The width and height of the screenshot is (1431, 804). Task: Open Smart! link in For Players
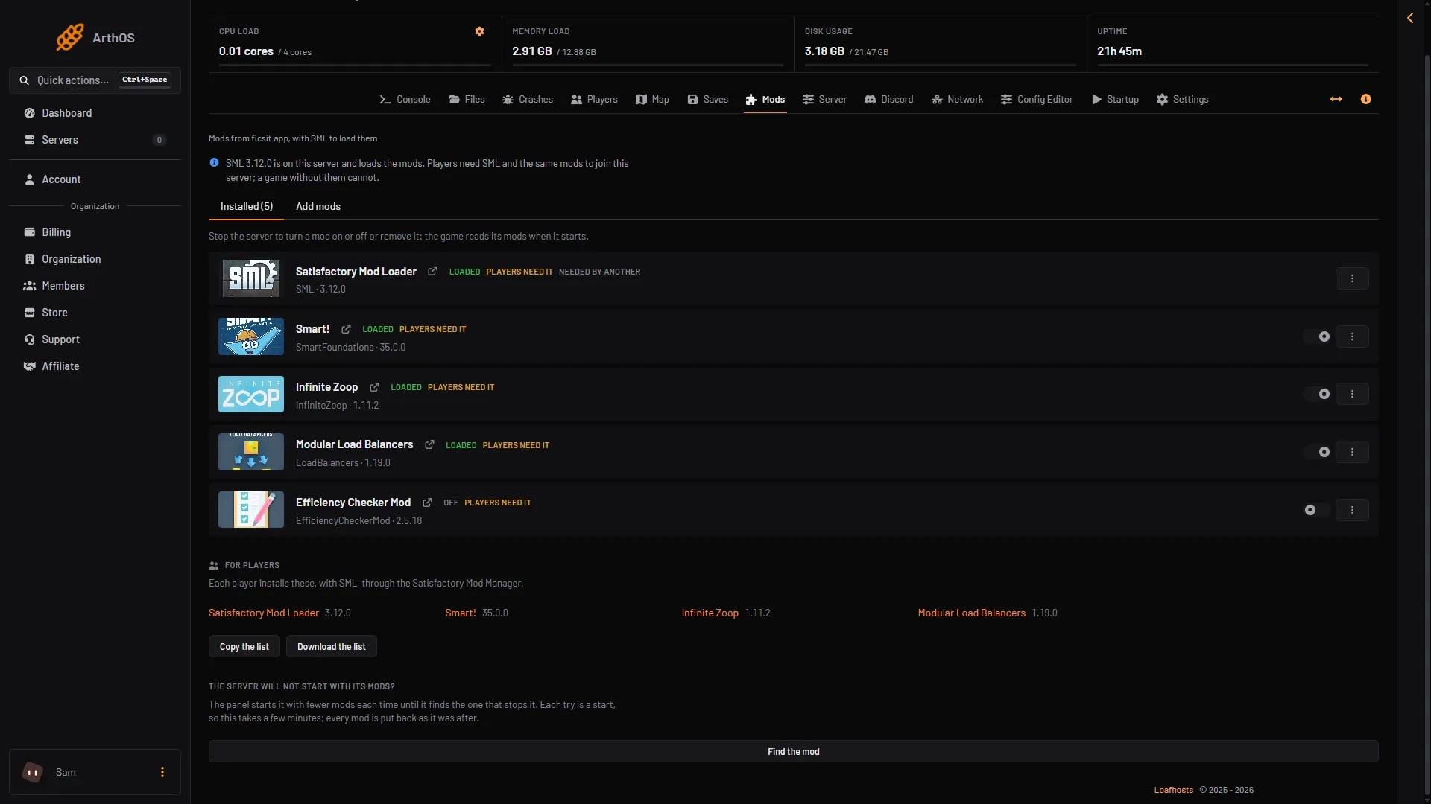coord(460,613)
